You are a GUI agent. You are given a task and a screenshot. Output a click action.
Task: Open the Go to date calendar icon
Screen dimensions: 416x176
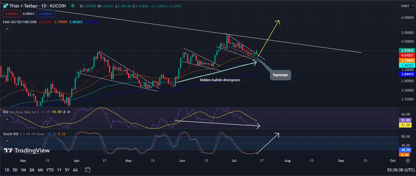click(x=87, y=170)
